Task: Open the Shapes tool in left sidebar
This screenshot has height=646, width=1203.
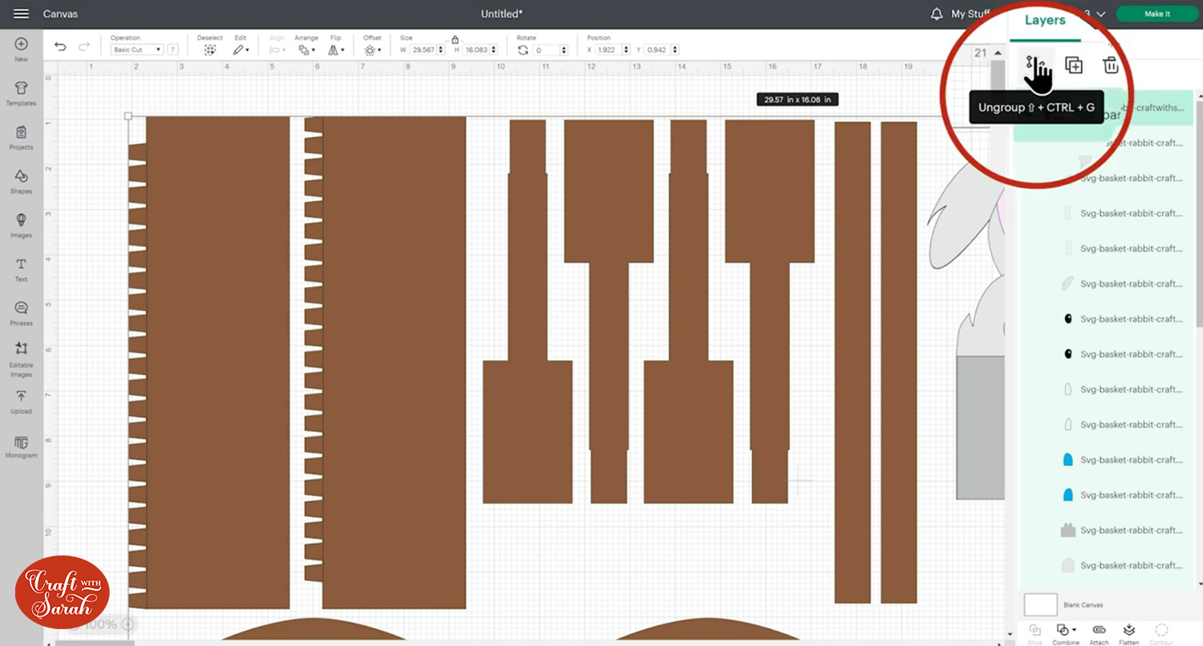Action: (21, 181)
